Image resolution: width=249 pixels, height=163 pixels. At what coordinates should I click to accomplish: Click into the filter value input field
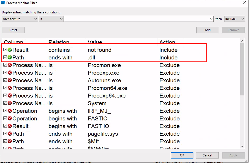point(137,19)
